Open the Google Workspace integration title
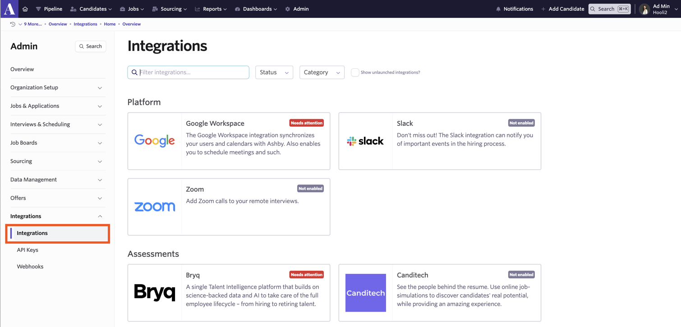 (x=215, y=123)
